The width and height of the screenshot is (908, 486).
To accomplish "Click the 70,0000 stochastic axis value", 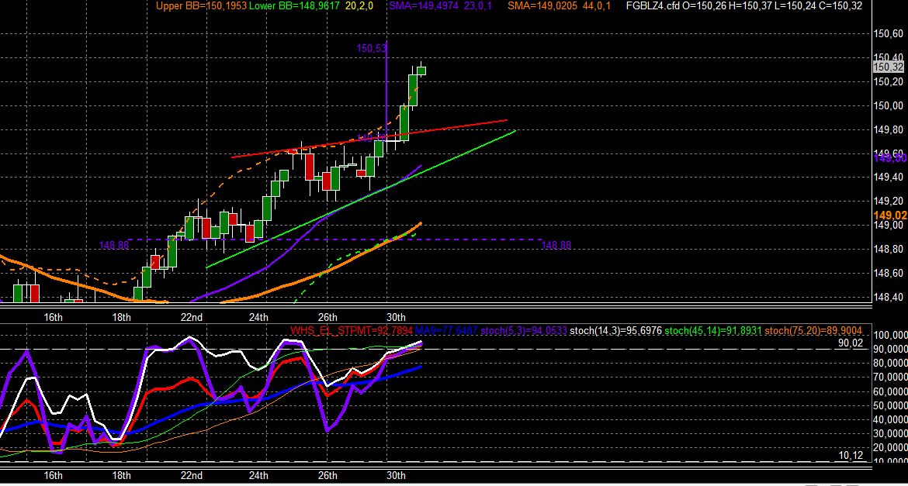I will point(889,377).
